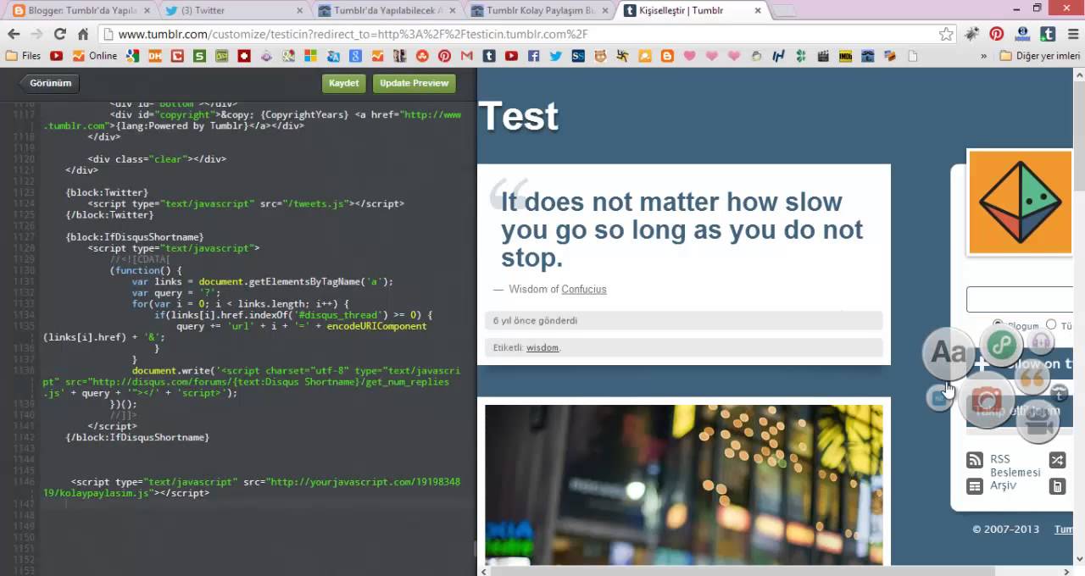Switch to the Tumblr Kolay Paylaşım tab
Viewport: 1085px width, 576px height.
[539, 11]
